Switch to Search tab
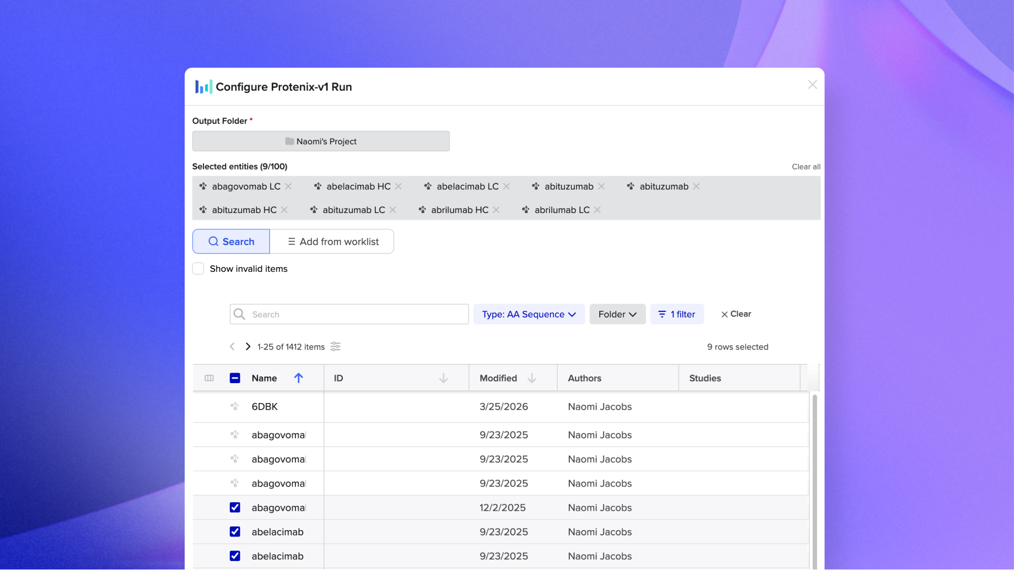 [231, 241]
